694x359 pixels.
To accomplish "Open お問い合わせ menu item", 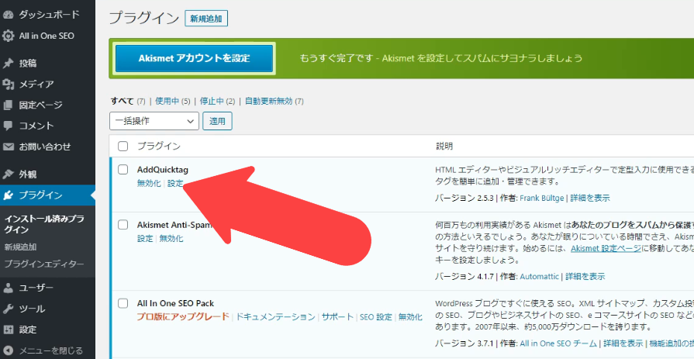I will click(x=45, y=147).
